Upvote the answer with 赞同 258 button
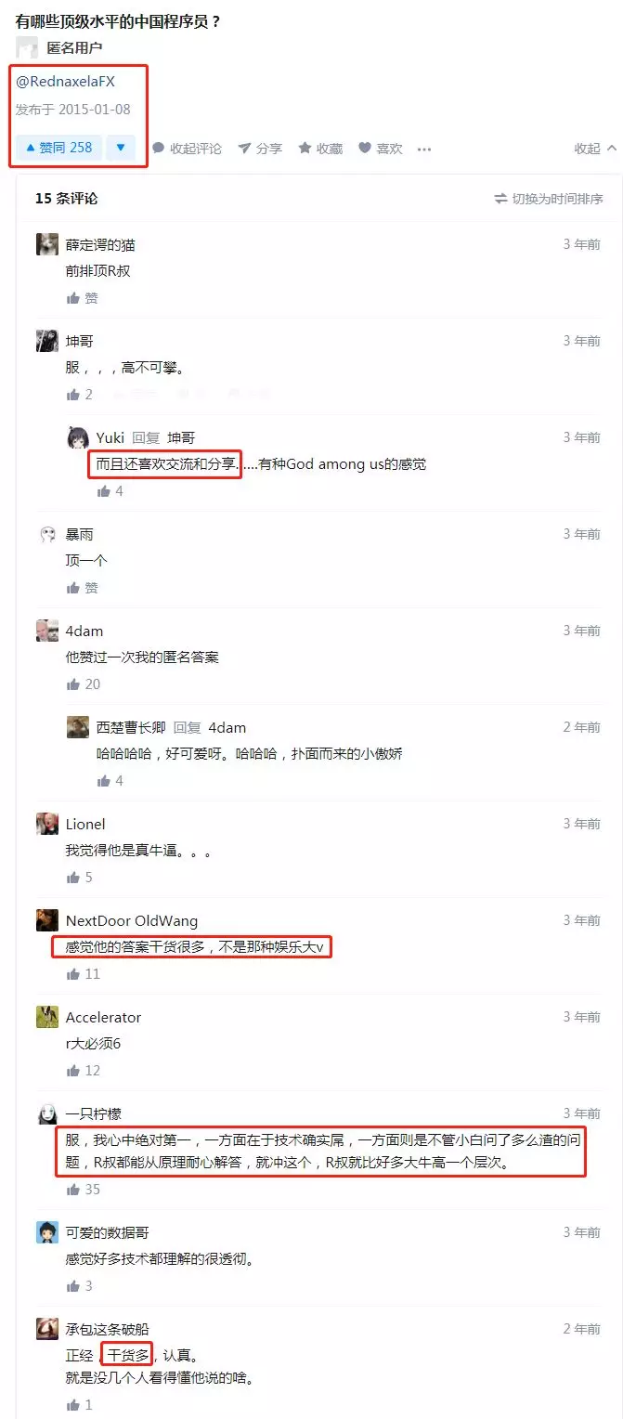623x1419 pixels. click(58, 148)
